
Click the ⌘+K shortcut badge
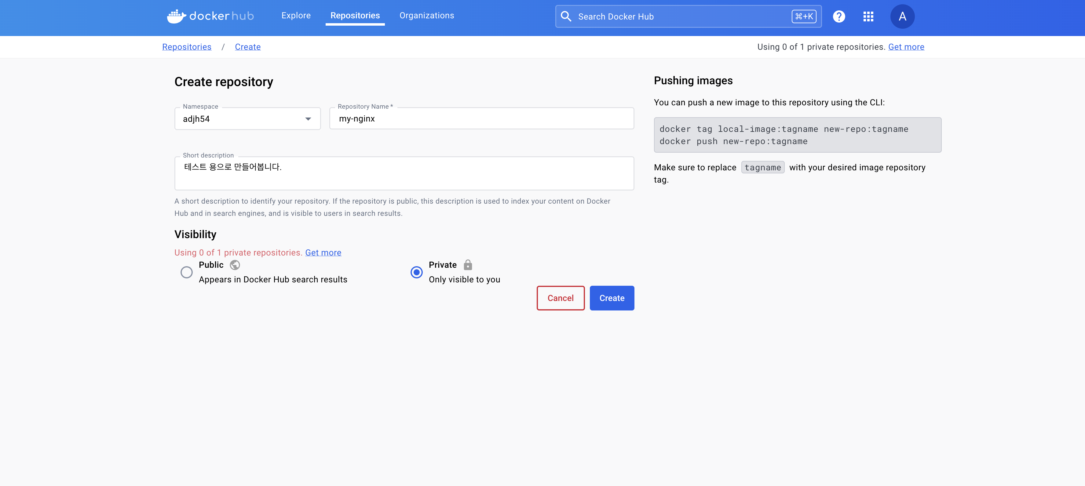click(804, 16)
